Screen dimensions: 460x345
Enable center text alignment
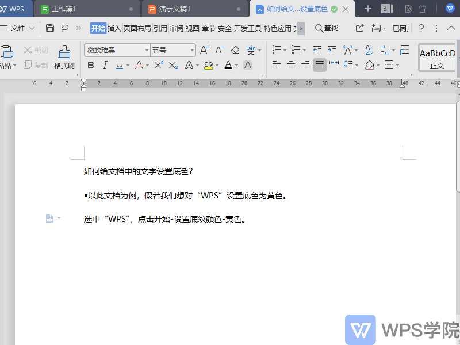291,65
